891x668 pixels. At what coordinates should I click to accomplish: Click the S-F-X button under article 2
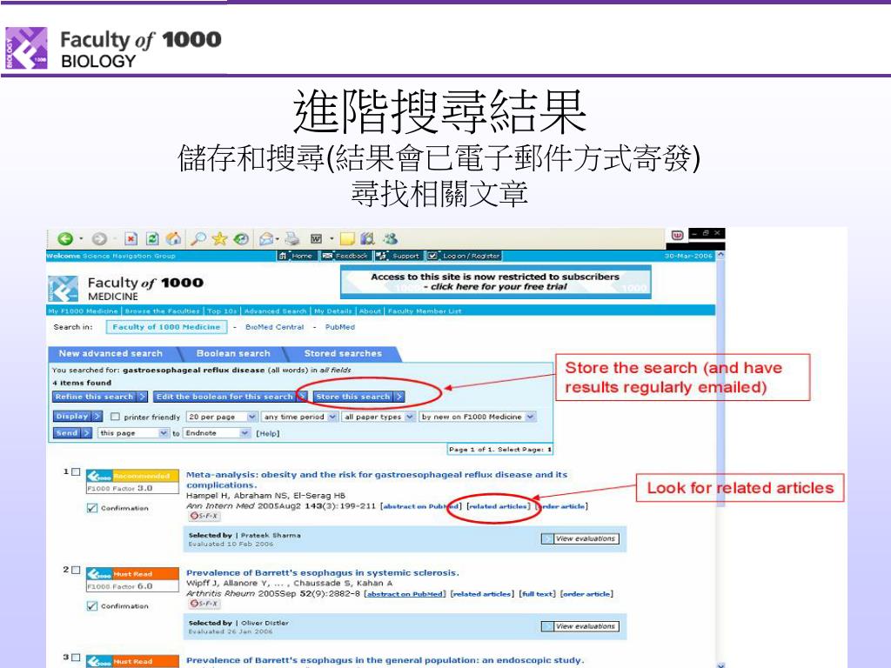(204, 604)
